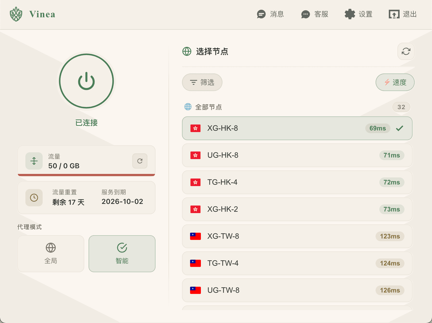This screenshot has height=323, width=432.
Task: Click the 71ms latency badge
Action: coord(392,155)
